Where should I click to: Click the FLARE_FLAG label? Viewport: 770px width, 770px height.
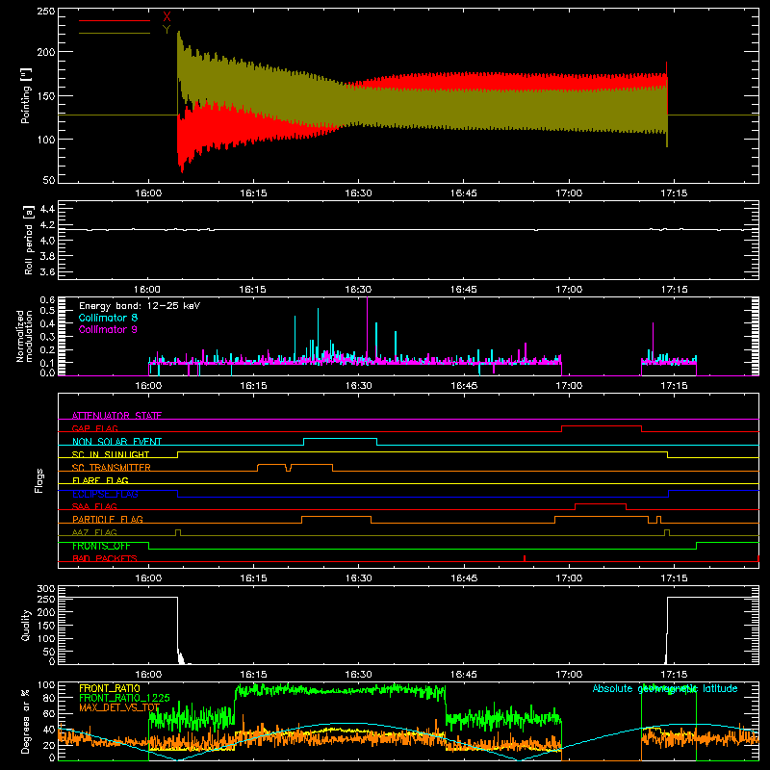pos(100,480)
